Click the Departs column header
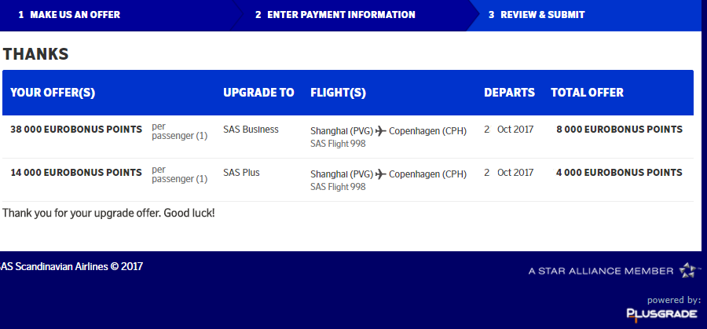This screenshot has width=707, height=329. click(509, 93)
